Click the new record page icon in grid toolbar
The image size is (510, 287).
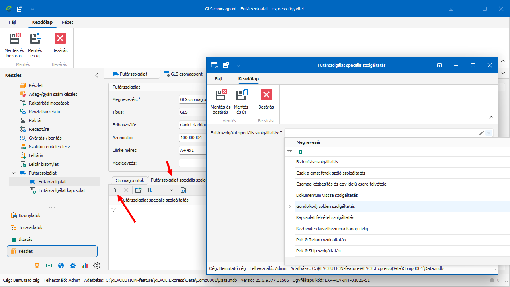(113, 190)
